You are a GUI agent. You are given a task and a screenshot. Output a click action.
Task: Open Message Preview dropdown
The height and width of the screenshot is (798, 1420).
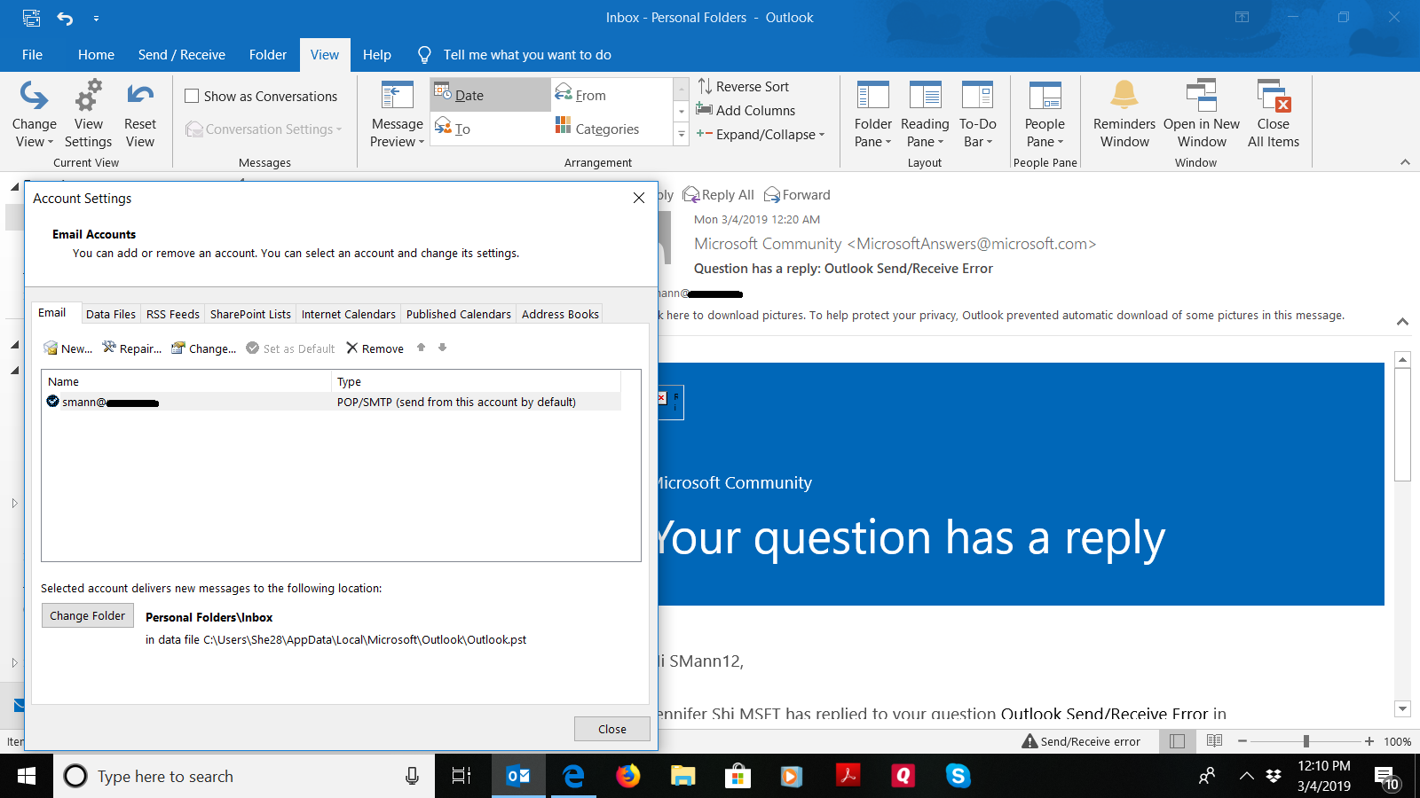pos(397,114)
